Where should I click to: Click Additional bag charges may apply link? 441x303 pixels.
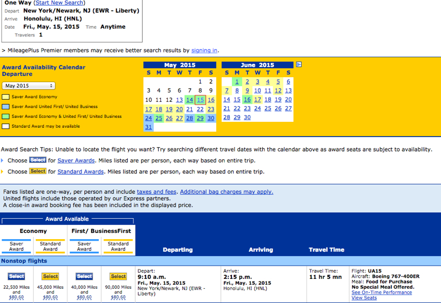pyautogui.click(x=227, y=192)
